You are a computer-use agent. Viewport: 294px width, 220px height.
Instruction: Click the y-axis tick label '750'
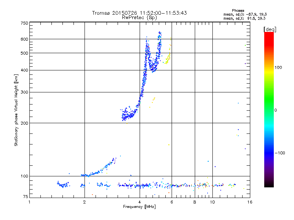click(24, 23)
